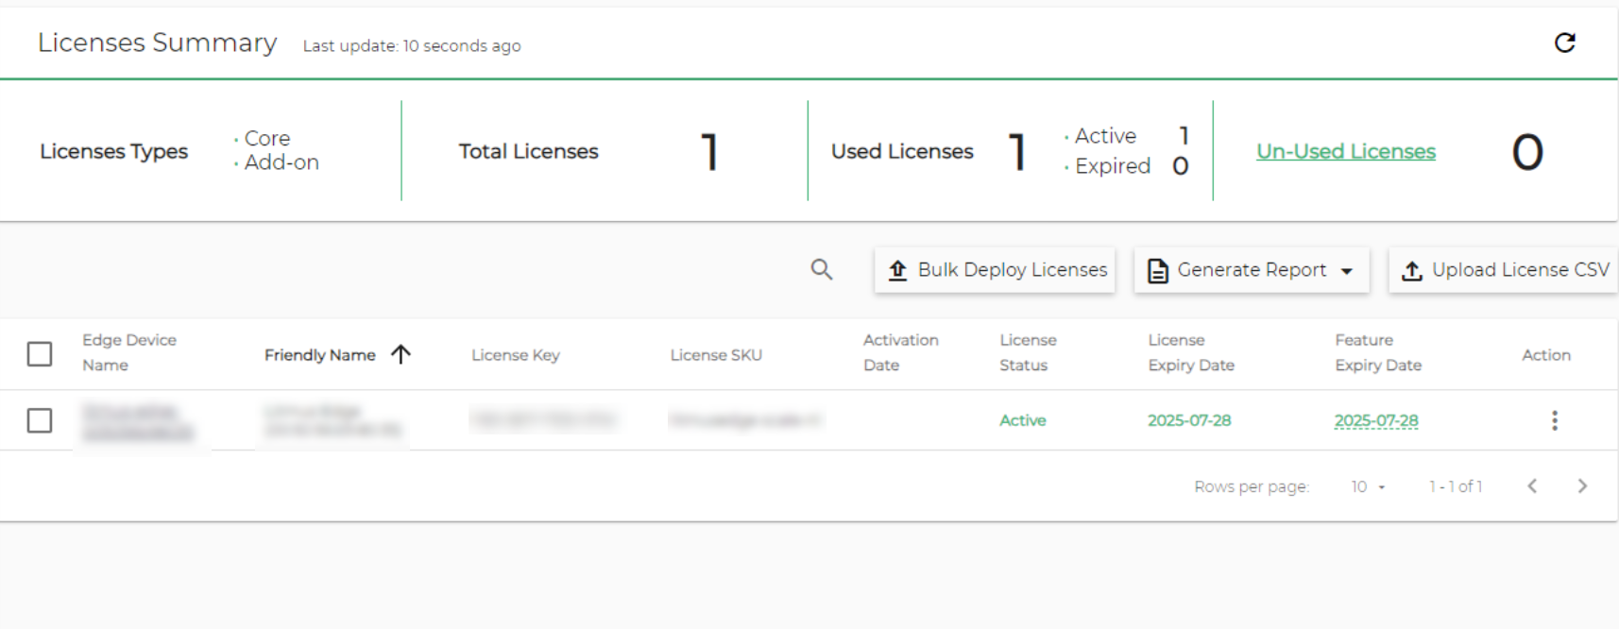Image resolution: width=1619 pixels, height=629 pixels.
Task: Open the 2025-07-28 Feature Expiry Date link
Action: point(1376,420)
